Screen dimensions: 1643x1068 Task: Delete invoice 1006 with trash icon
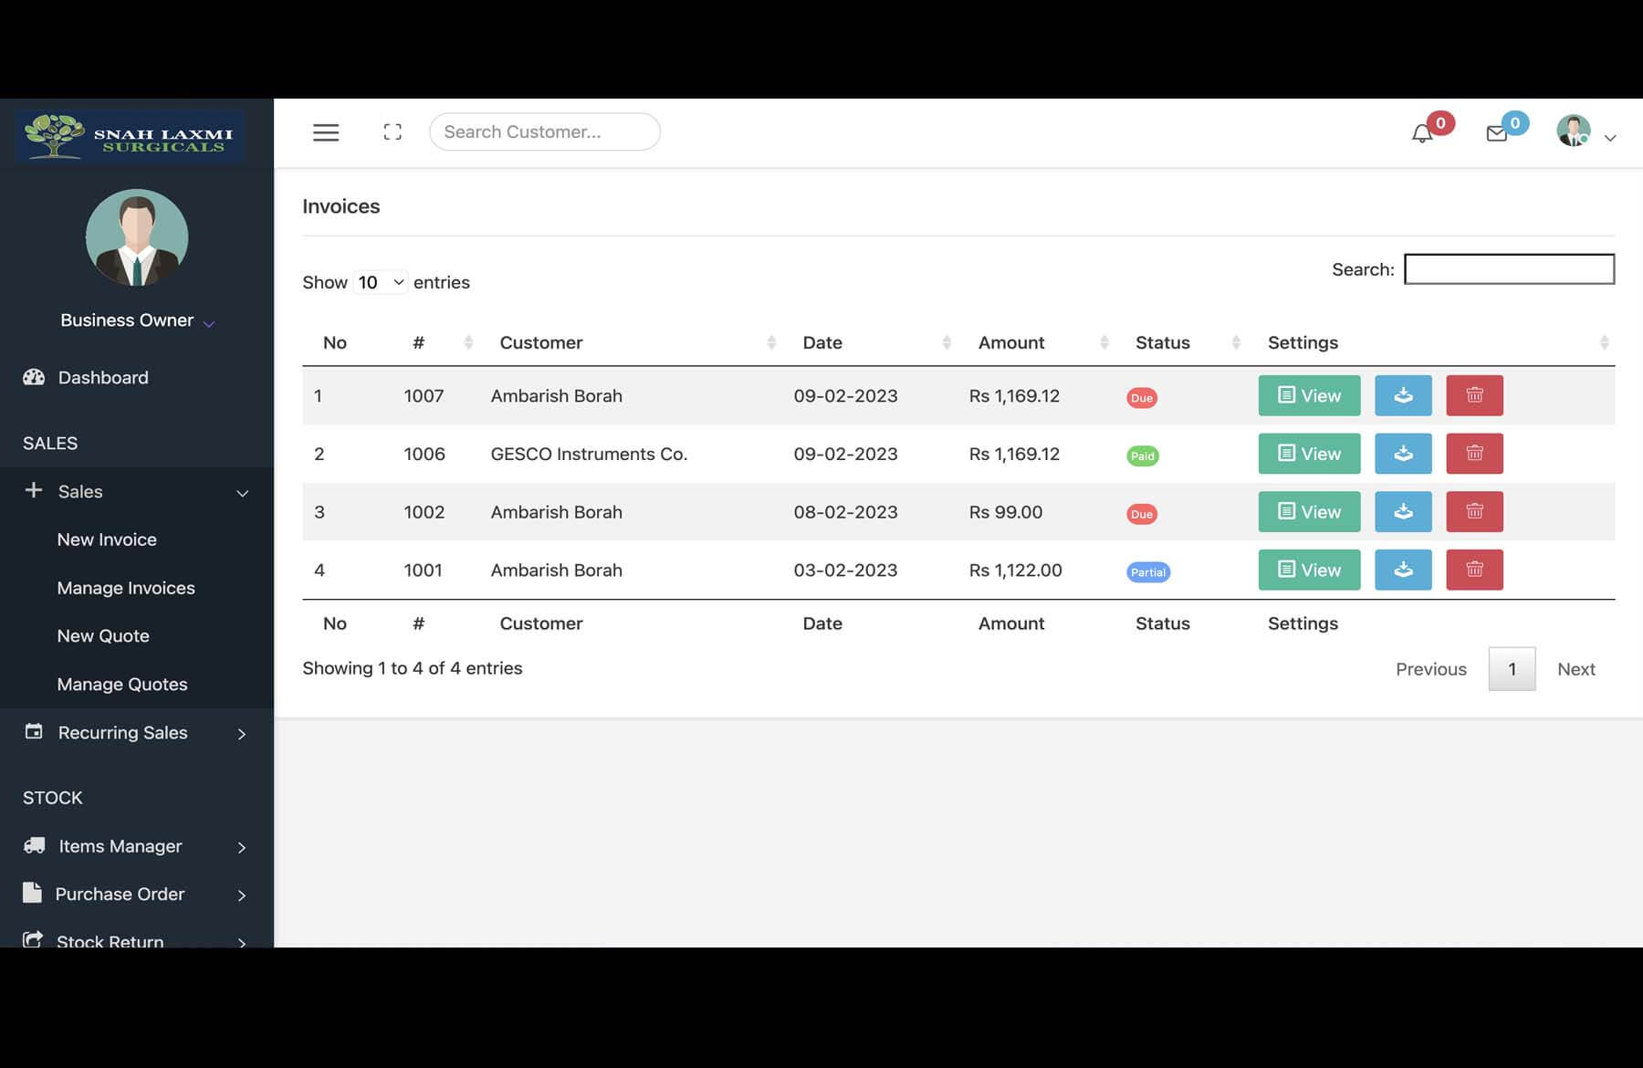click(x=1474, y=454)
